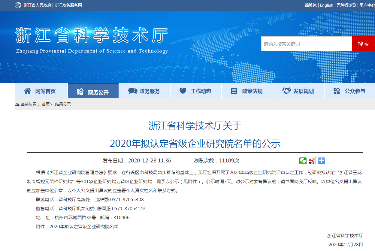Click the speech-bubble icon on 政务服务 tab
This screenshot has height=251, width=375.
[x=132, y=90]
